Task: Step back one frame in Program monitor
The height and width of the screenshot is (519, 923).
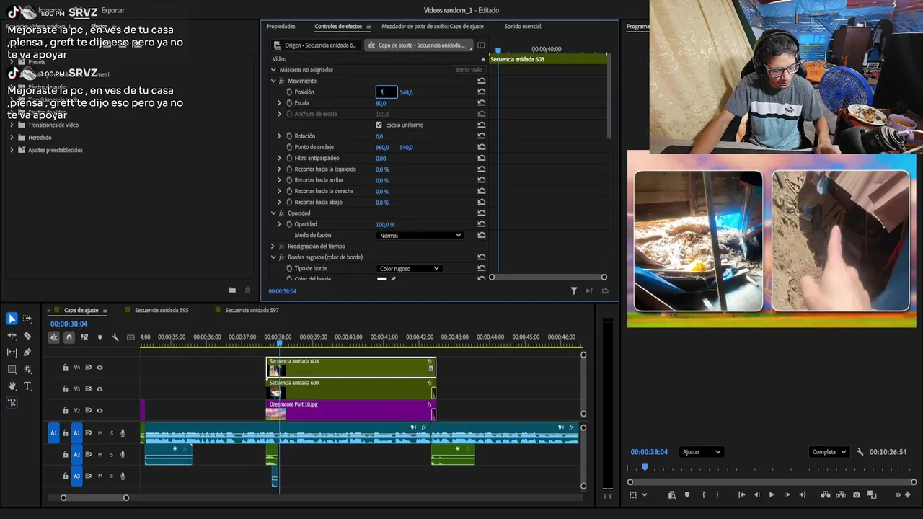Action: pos(756,495)
